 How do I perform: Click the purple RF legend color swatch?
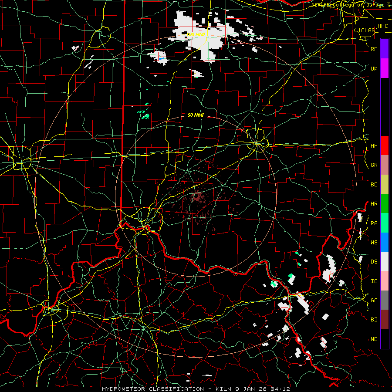coord(385,49)
